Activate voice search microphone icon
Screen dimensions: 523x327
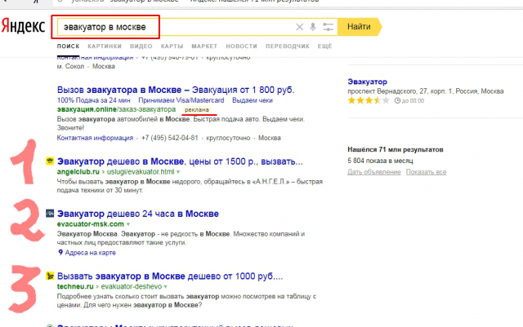point(313,27)
